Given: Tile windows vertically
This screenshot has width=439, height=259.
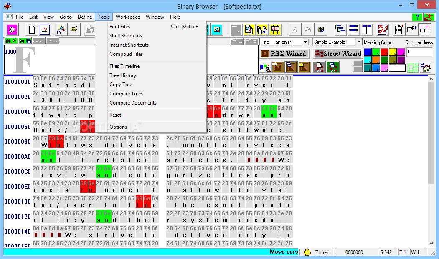Looking at the screenshot, I should point(366,29).
